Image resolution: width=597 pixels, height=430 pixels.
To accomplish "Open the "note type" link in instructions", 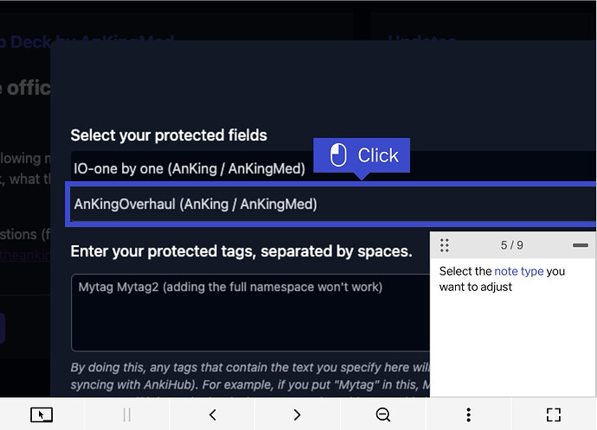I will click(519, 271).
